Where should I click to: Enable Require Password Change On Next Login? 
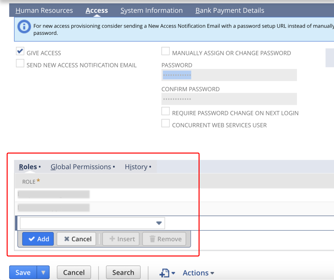tap(165, 111)
